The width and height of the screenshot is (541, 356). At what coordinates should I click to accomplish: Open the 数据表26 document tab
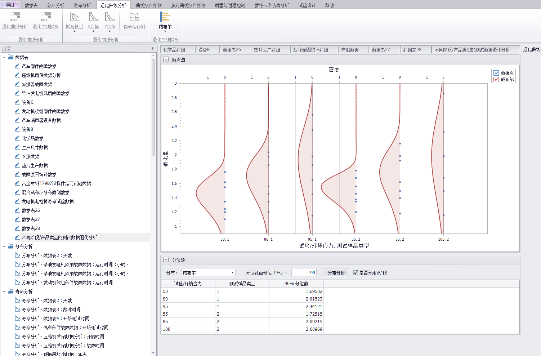(232, 50)
